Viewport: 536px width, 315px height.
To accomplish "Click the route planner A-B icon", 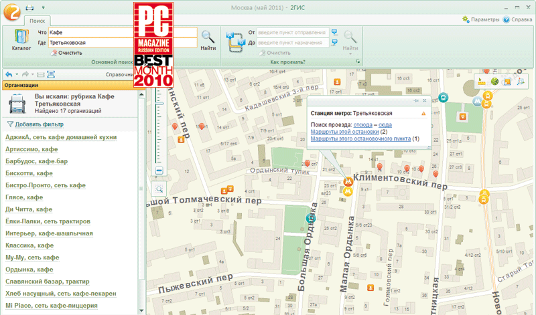I will pos(235,41).
